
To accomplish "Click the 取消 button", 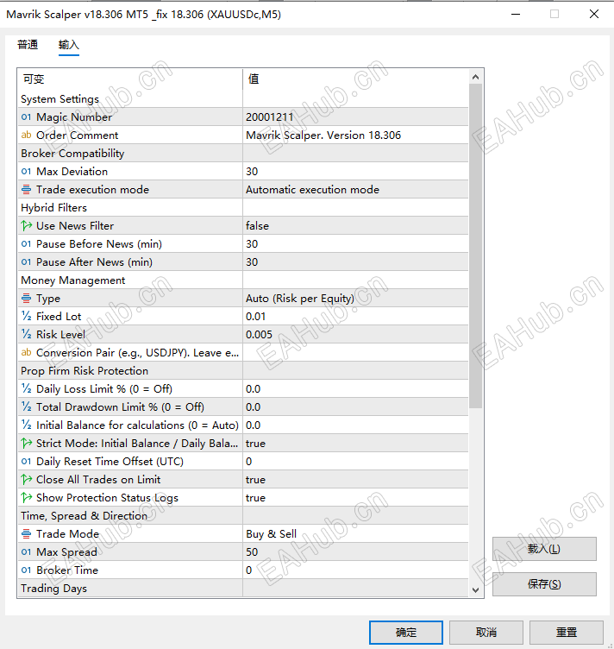I will pyautogui.click(x=486, y=632).
